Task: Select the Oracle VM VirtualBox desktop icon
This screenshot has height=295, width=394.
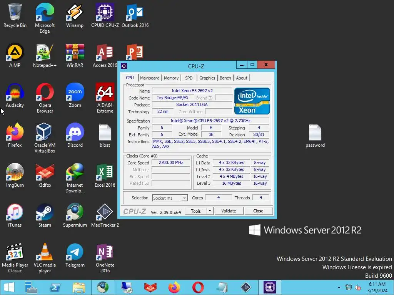Action: click(45, 138)
